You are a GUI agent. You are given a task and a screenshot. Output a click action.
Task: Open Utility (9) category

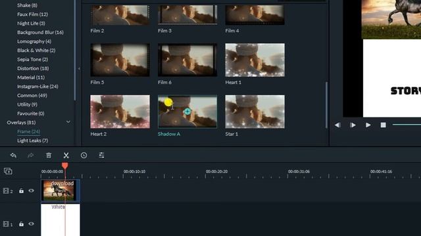pos(27,104)
